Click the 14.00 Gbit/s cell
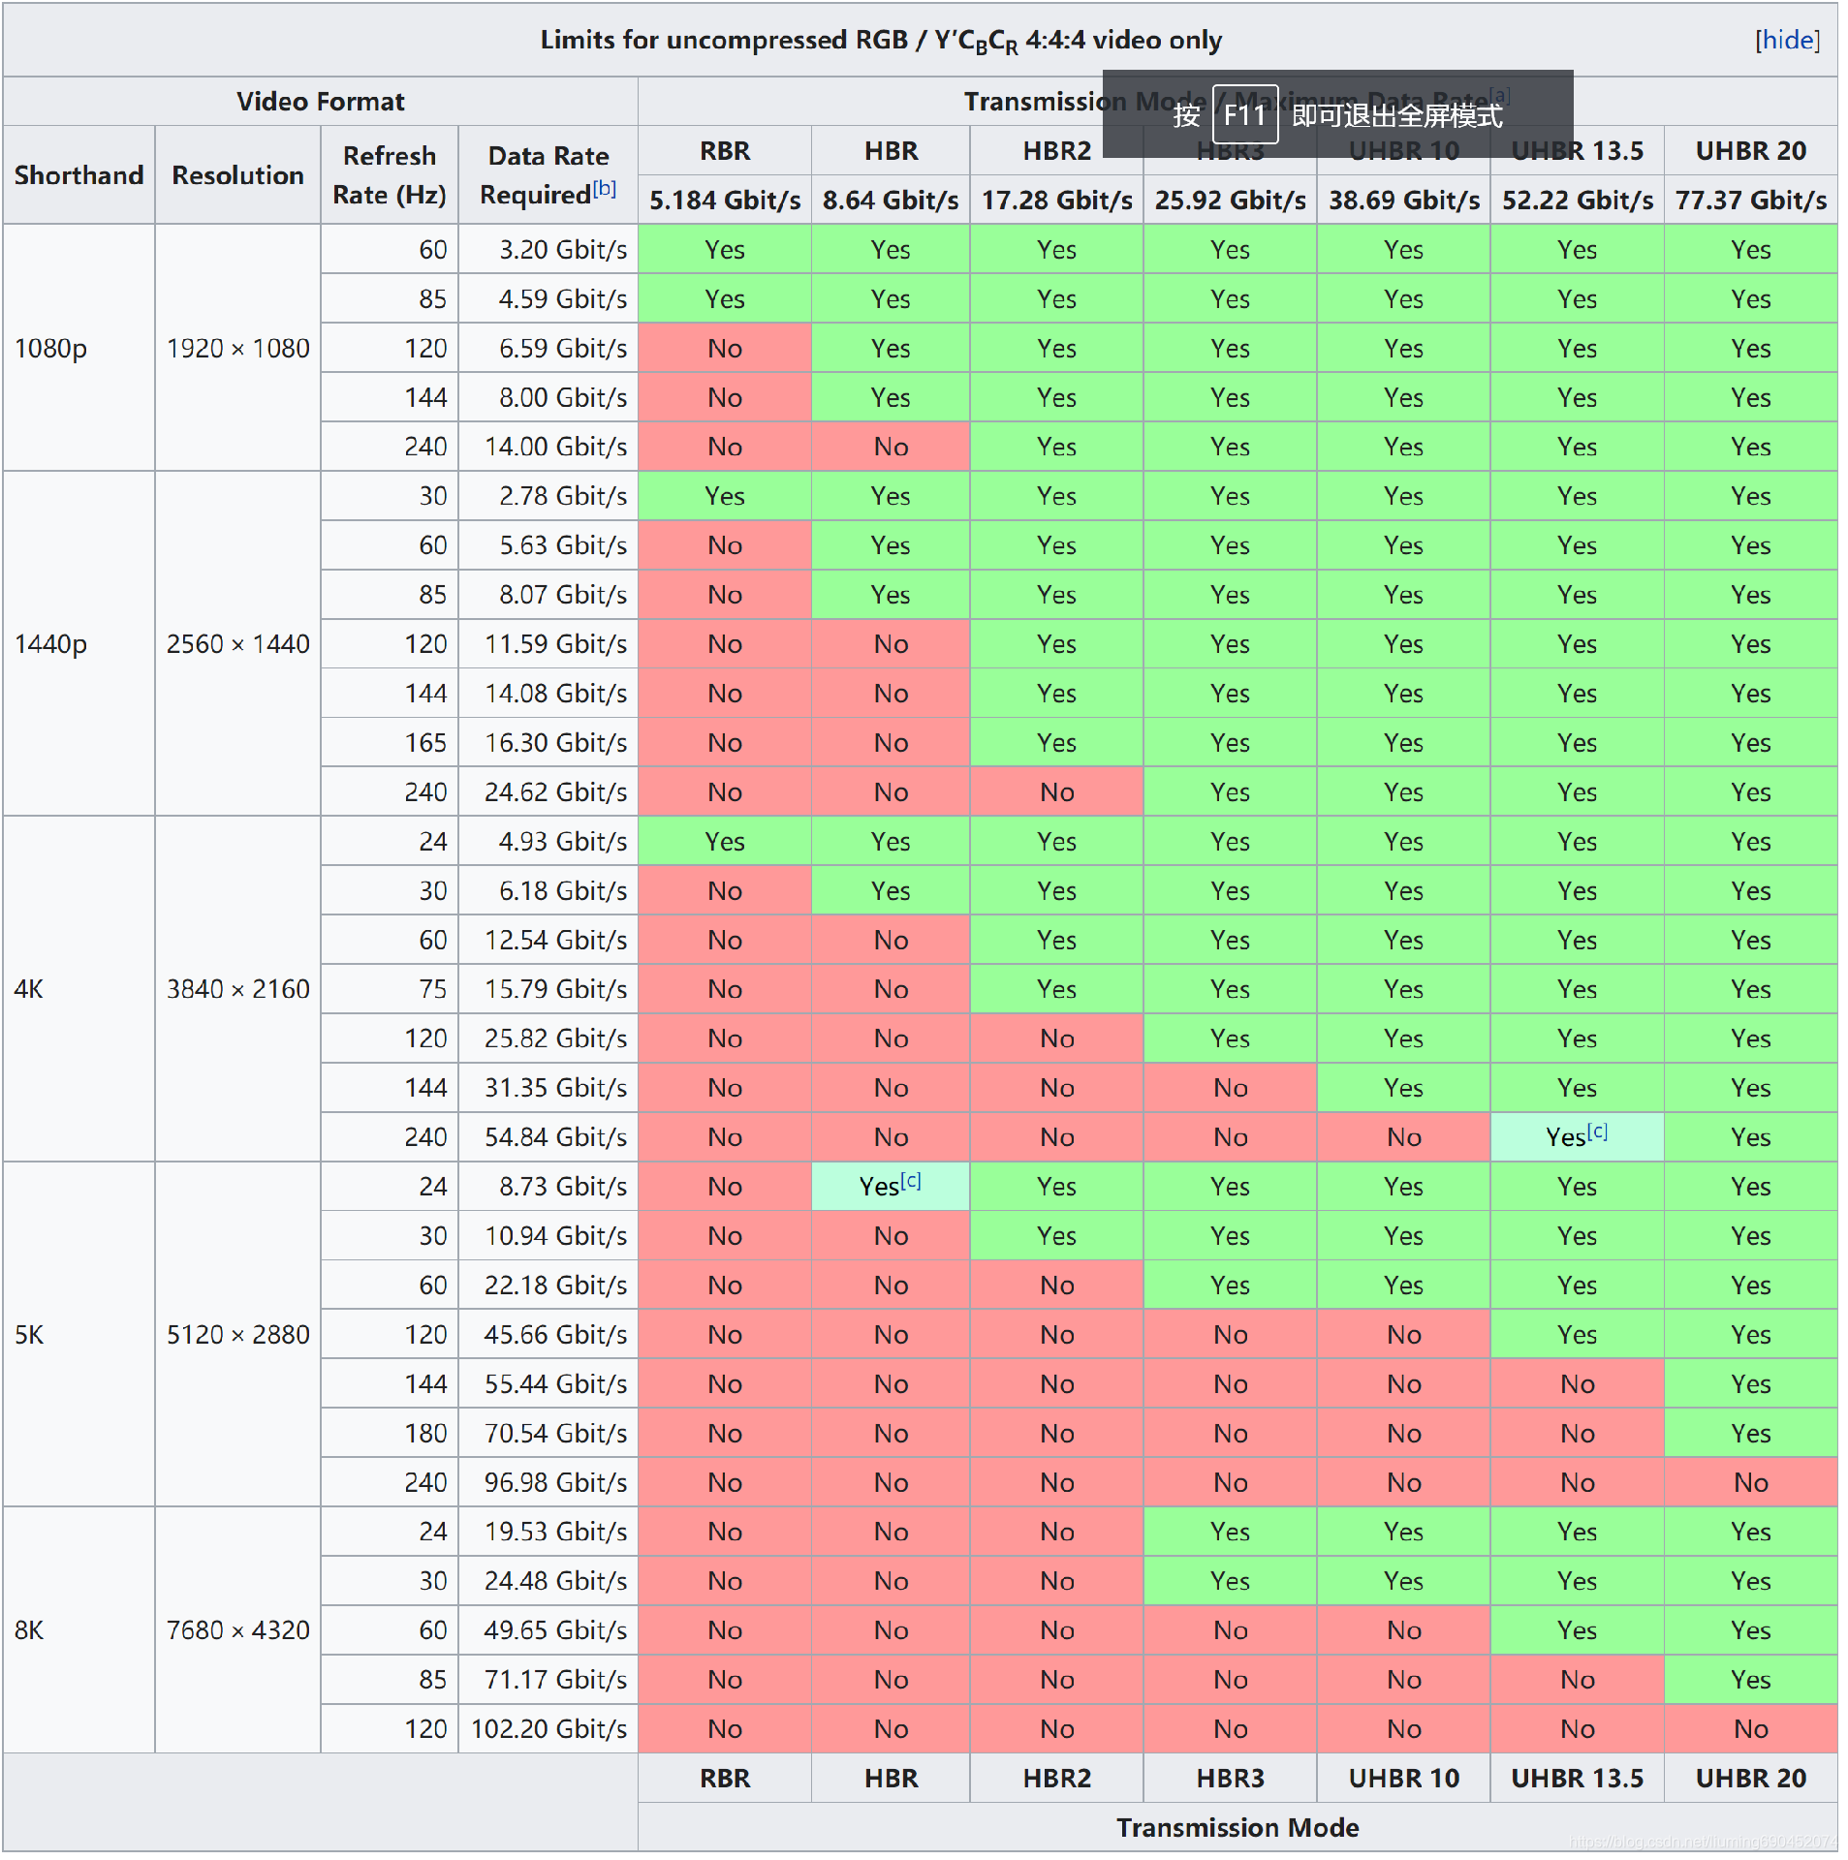Viewport: 1848px width, 1860px height. tap(548, 447)
